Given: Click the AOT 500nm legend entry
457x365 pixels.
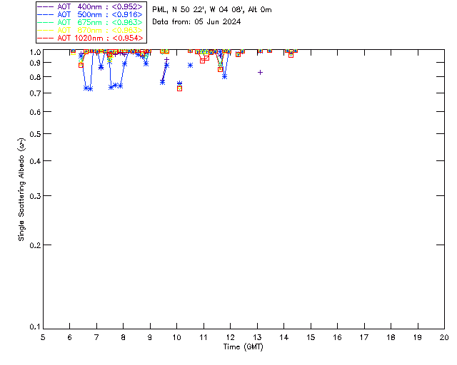Looking at the screenshot, I should click(91, 14).
